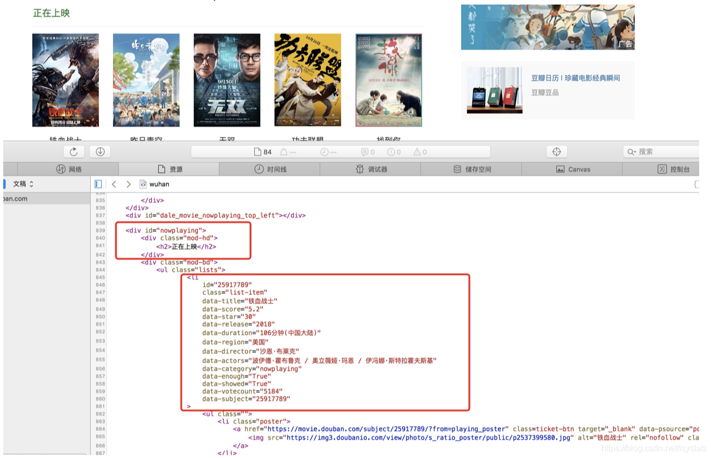Click the data-duration line in source

point(261,333)
